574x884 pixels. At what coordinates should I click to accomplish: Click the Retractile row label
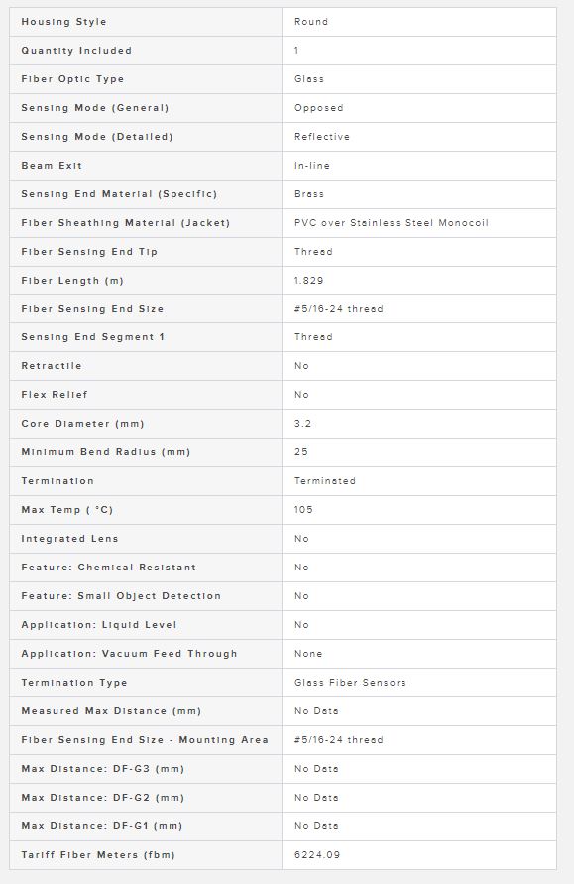click(x=52, y=366)
